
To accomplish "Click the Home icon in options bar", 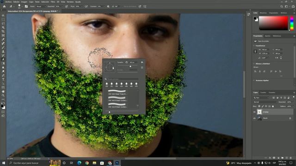I will point(4,6).
